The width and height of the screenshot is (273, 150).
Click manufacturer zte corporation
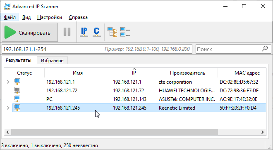[175, 82]
